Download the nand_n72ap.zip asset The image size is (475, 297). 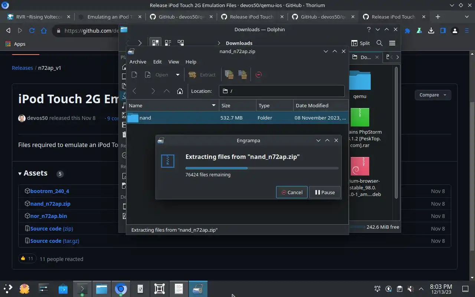click(x=50, y=203)
